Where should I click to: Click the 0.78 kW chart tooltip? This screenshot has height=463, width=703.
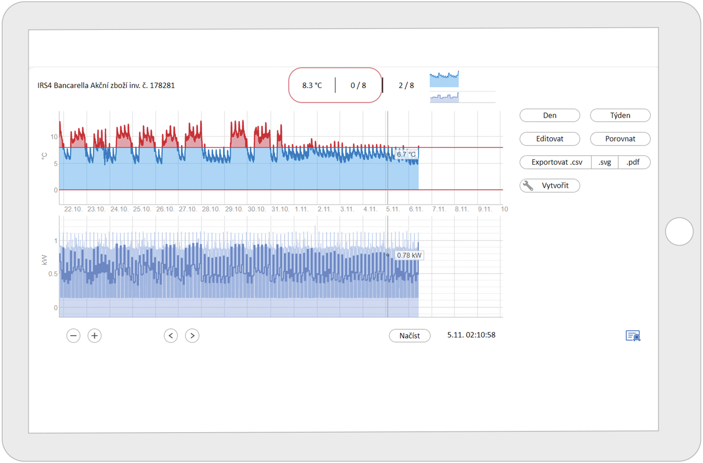409,256
